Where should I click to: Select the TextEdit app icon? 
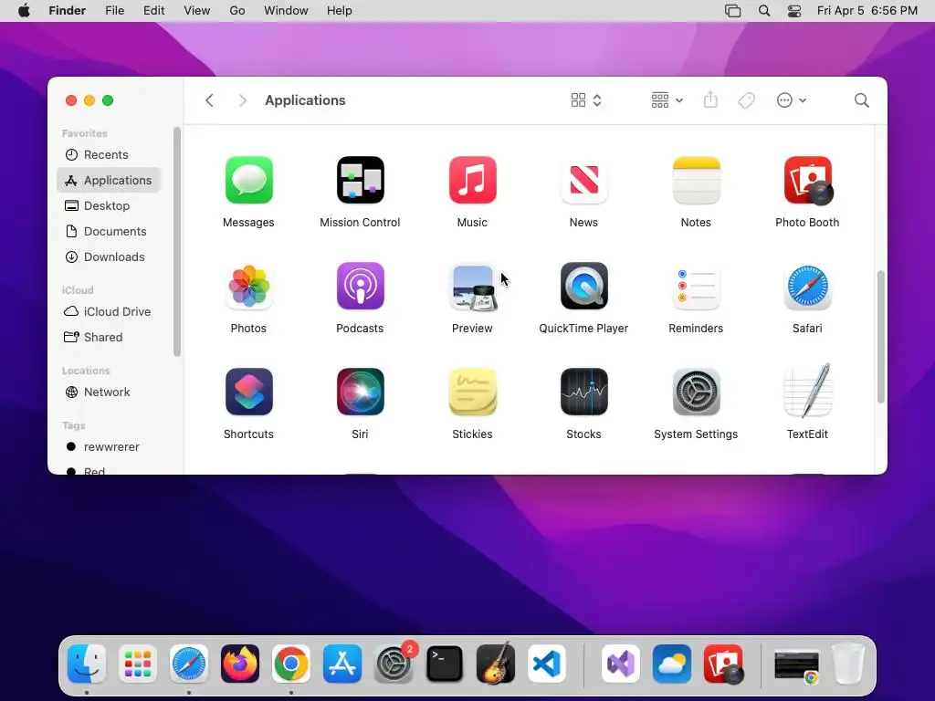click(x=807, y=391)
